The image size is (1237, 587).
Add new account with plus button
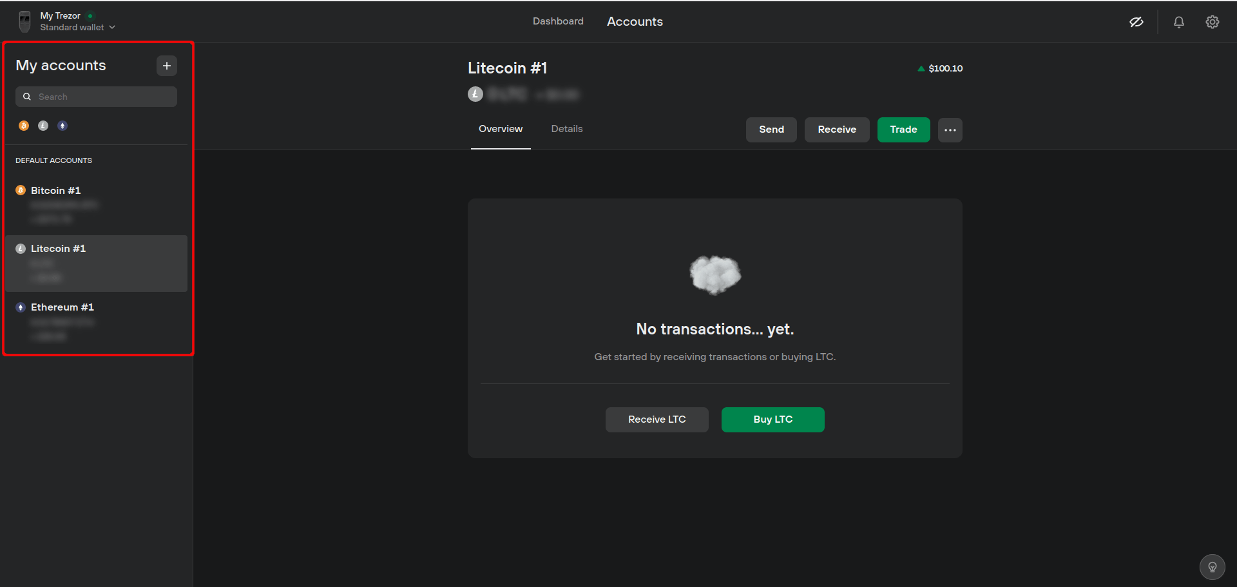coord(167,66)
